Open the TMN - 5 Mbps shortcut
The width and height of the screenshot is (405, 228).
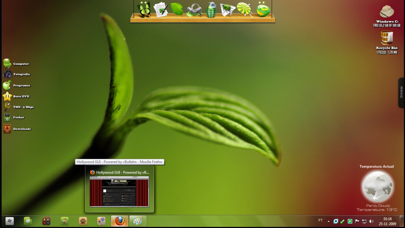point(18,107)
